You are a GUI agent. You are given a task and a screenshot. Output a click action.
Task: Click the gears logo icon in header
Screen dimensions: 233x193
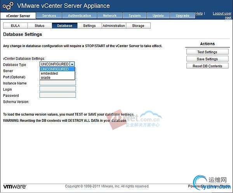[8, 6]
